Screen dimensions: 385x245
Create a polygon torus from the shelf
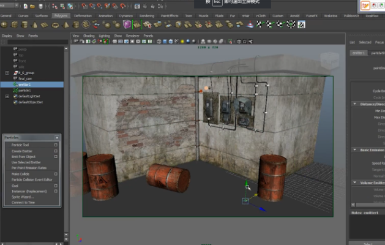[55, 25]
